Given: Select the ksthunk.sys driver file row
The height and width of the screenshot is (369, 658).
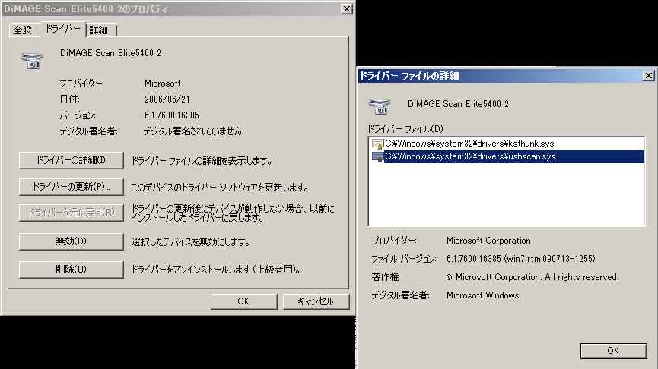Looking at the screenshot, I should coord(507,143).
